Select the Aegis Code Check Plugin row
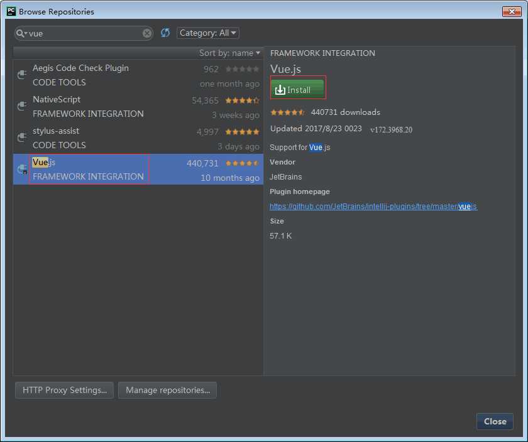 (x=138, y=75)
